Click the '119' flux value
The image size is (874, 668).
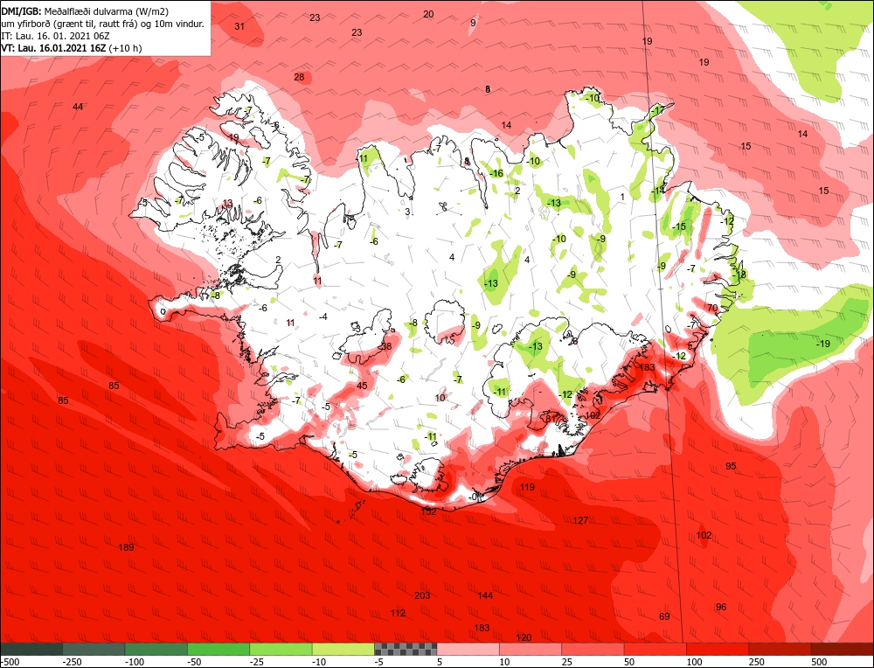tap(527, 487)
